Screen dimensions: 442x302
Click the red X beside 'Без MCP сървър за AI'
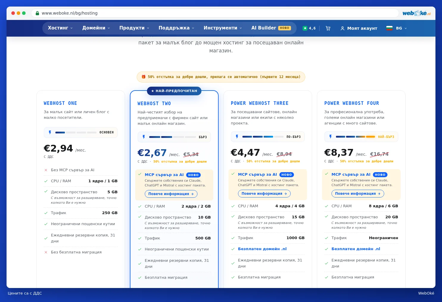(x=46, y=170)
